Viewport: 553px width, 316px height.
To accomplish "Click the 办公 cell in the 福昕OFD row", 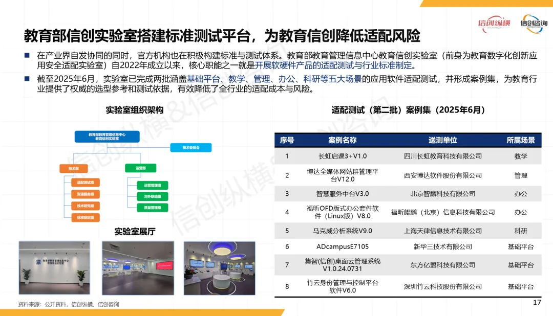I will (x=521, y=212).
